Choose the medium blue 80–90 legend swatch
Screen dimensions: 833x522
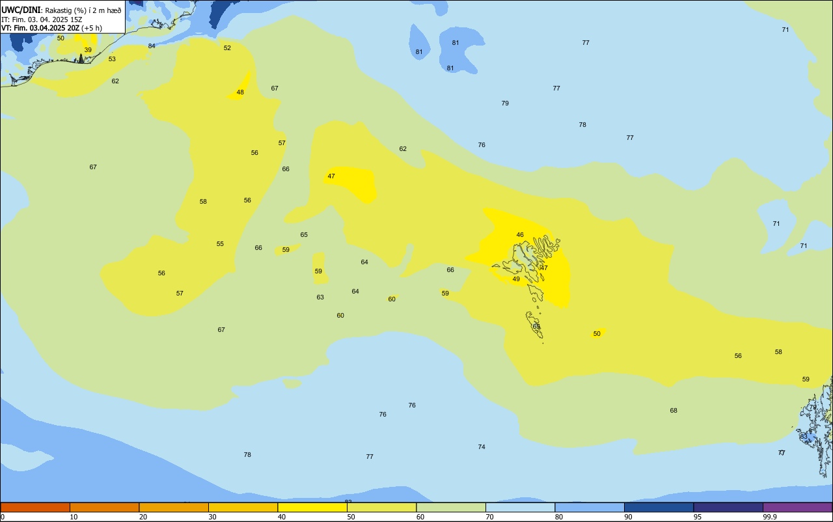click(590, 507)
